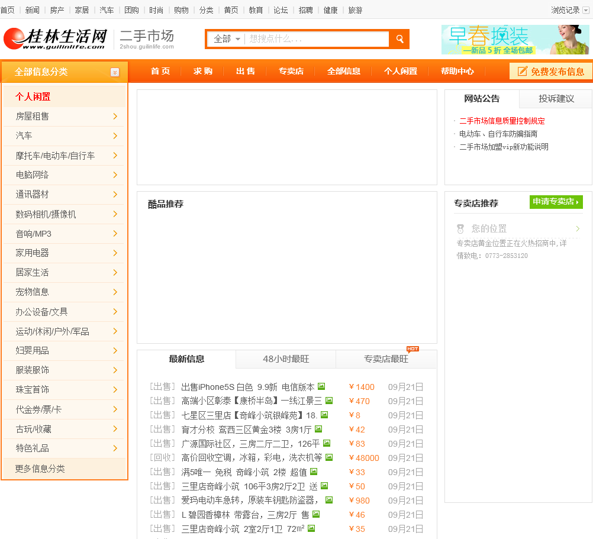Click the 您的位置 arrow chevron
The image size is (593, 539).
point(578,229)
